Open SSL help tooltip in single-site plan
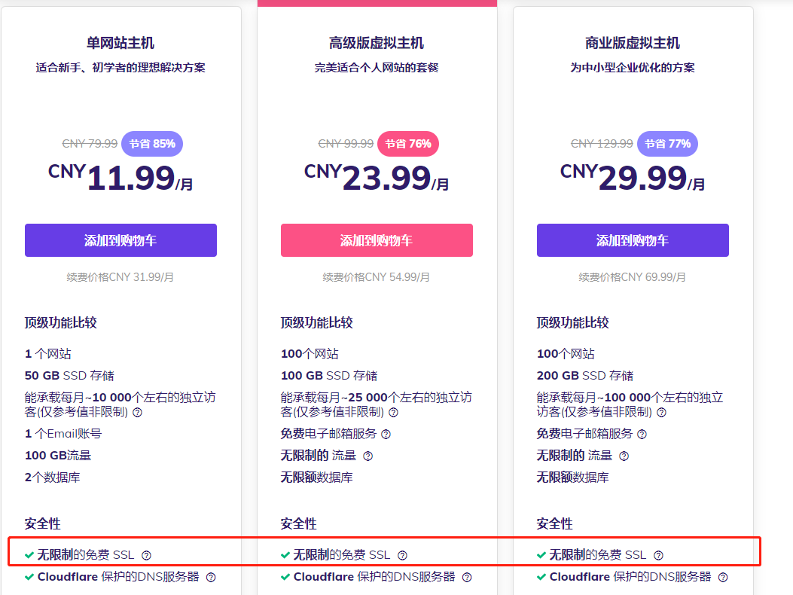This screenshot has width=793, height=595. [147, 555]
